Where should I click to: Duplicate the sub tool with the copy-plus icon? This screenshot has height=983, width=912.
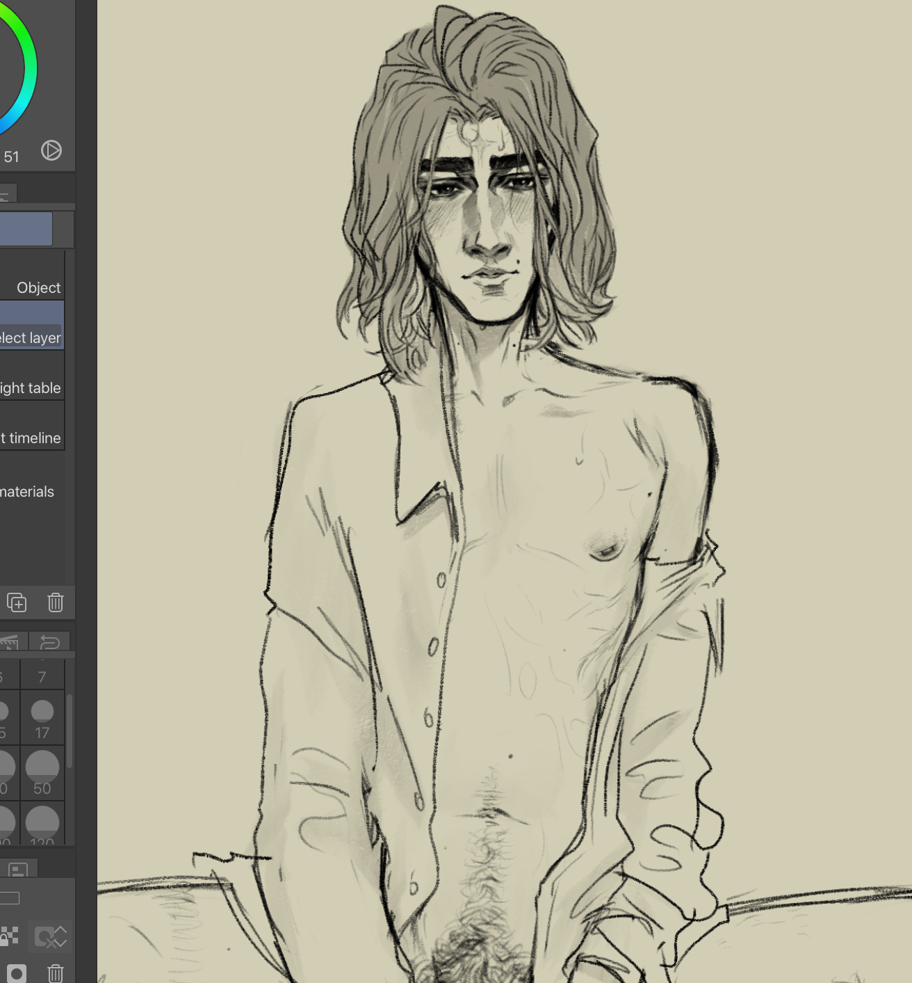(17, 602)
